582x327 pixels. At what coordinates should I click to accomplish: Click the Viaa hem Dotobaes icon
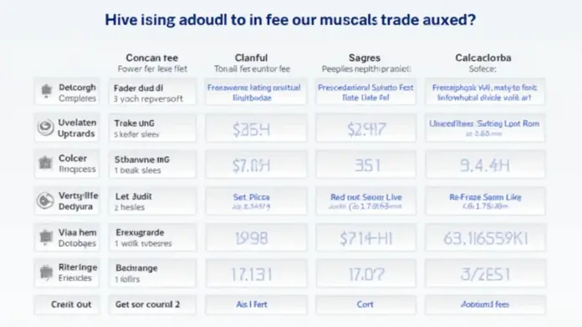[46, 237]
